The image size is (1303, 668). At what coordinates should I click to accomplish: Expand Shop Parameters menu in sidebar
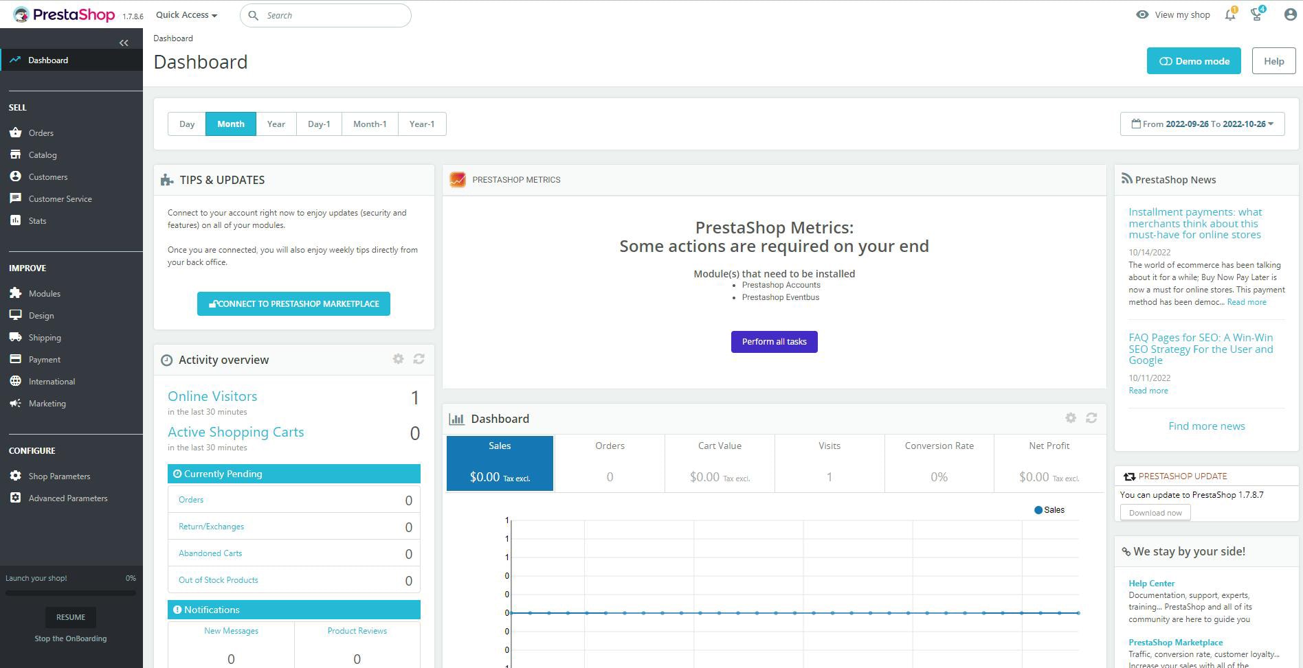pyautogui.click(x=59, y=476)
